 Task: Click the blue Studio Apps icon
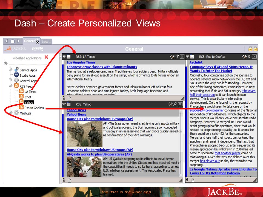16,75
